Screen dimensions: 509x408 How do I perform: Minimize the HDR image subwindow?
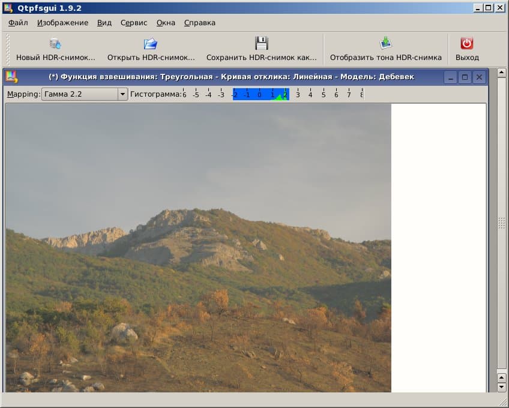point(451,77)
